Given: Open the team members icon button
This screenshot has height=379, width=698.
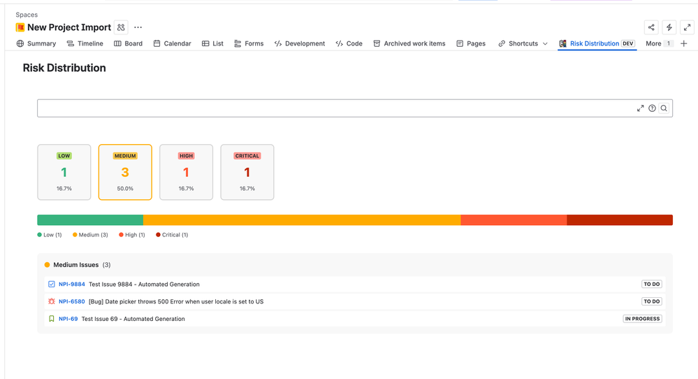Looking at the screenshot, I should pos(121,27).
